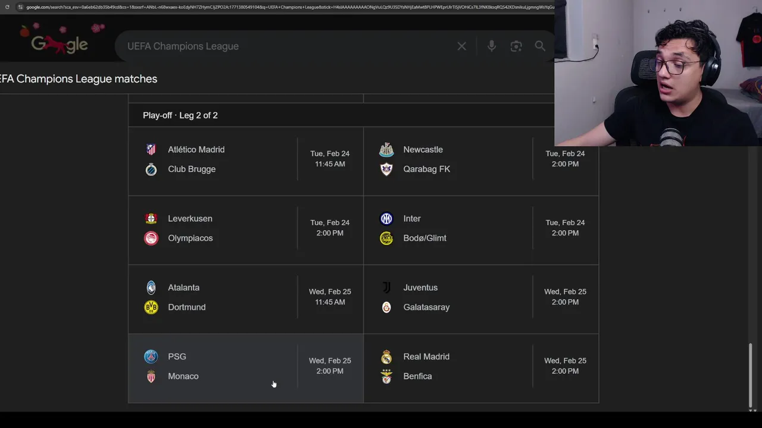Click PSG club crest
Screen dimensions: 762x428
(151, 357)
